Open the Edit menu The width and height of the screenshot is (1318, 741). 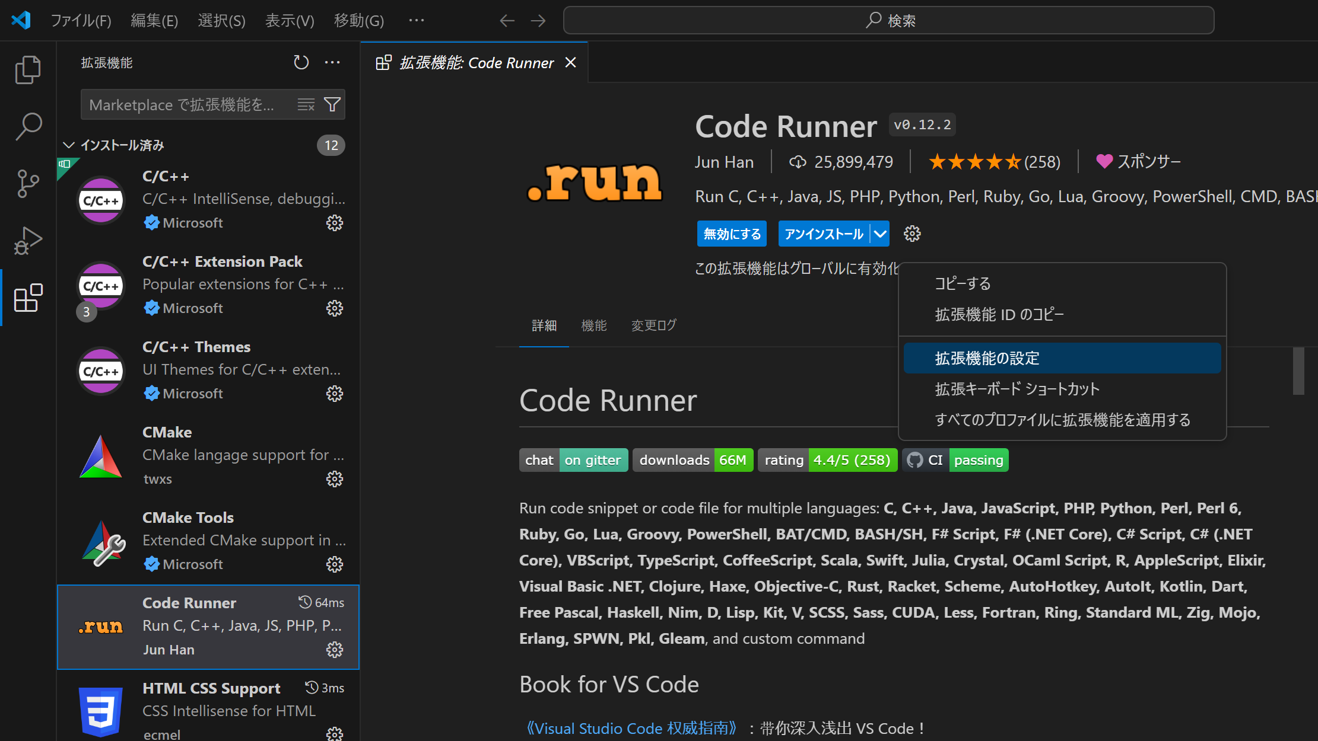point(154,21)
